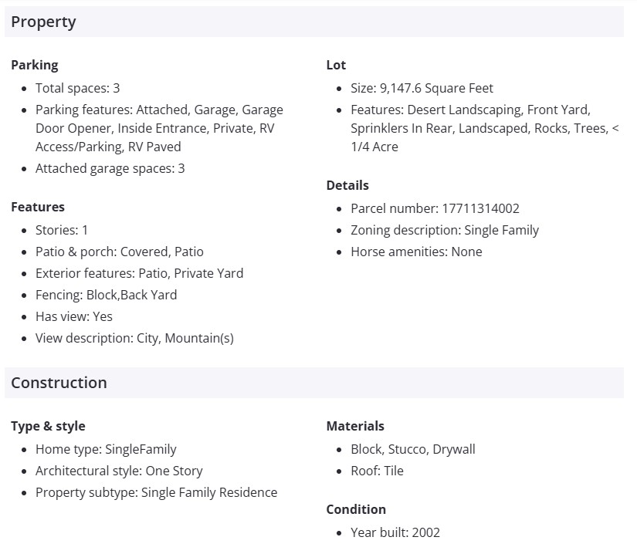Select the Materials heading
Screen dimensions: 637x554
[x=355, y=426]
